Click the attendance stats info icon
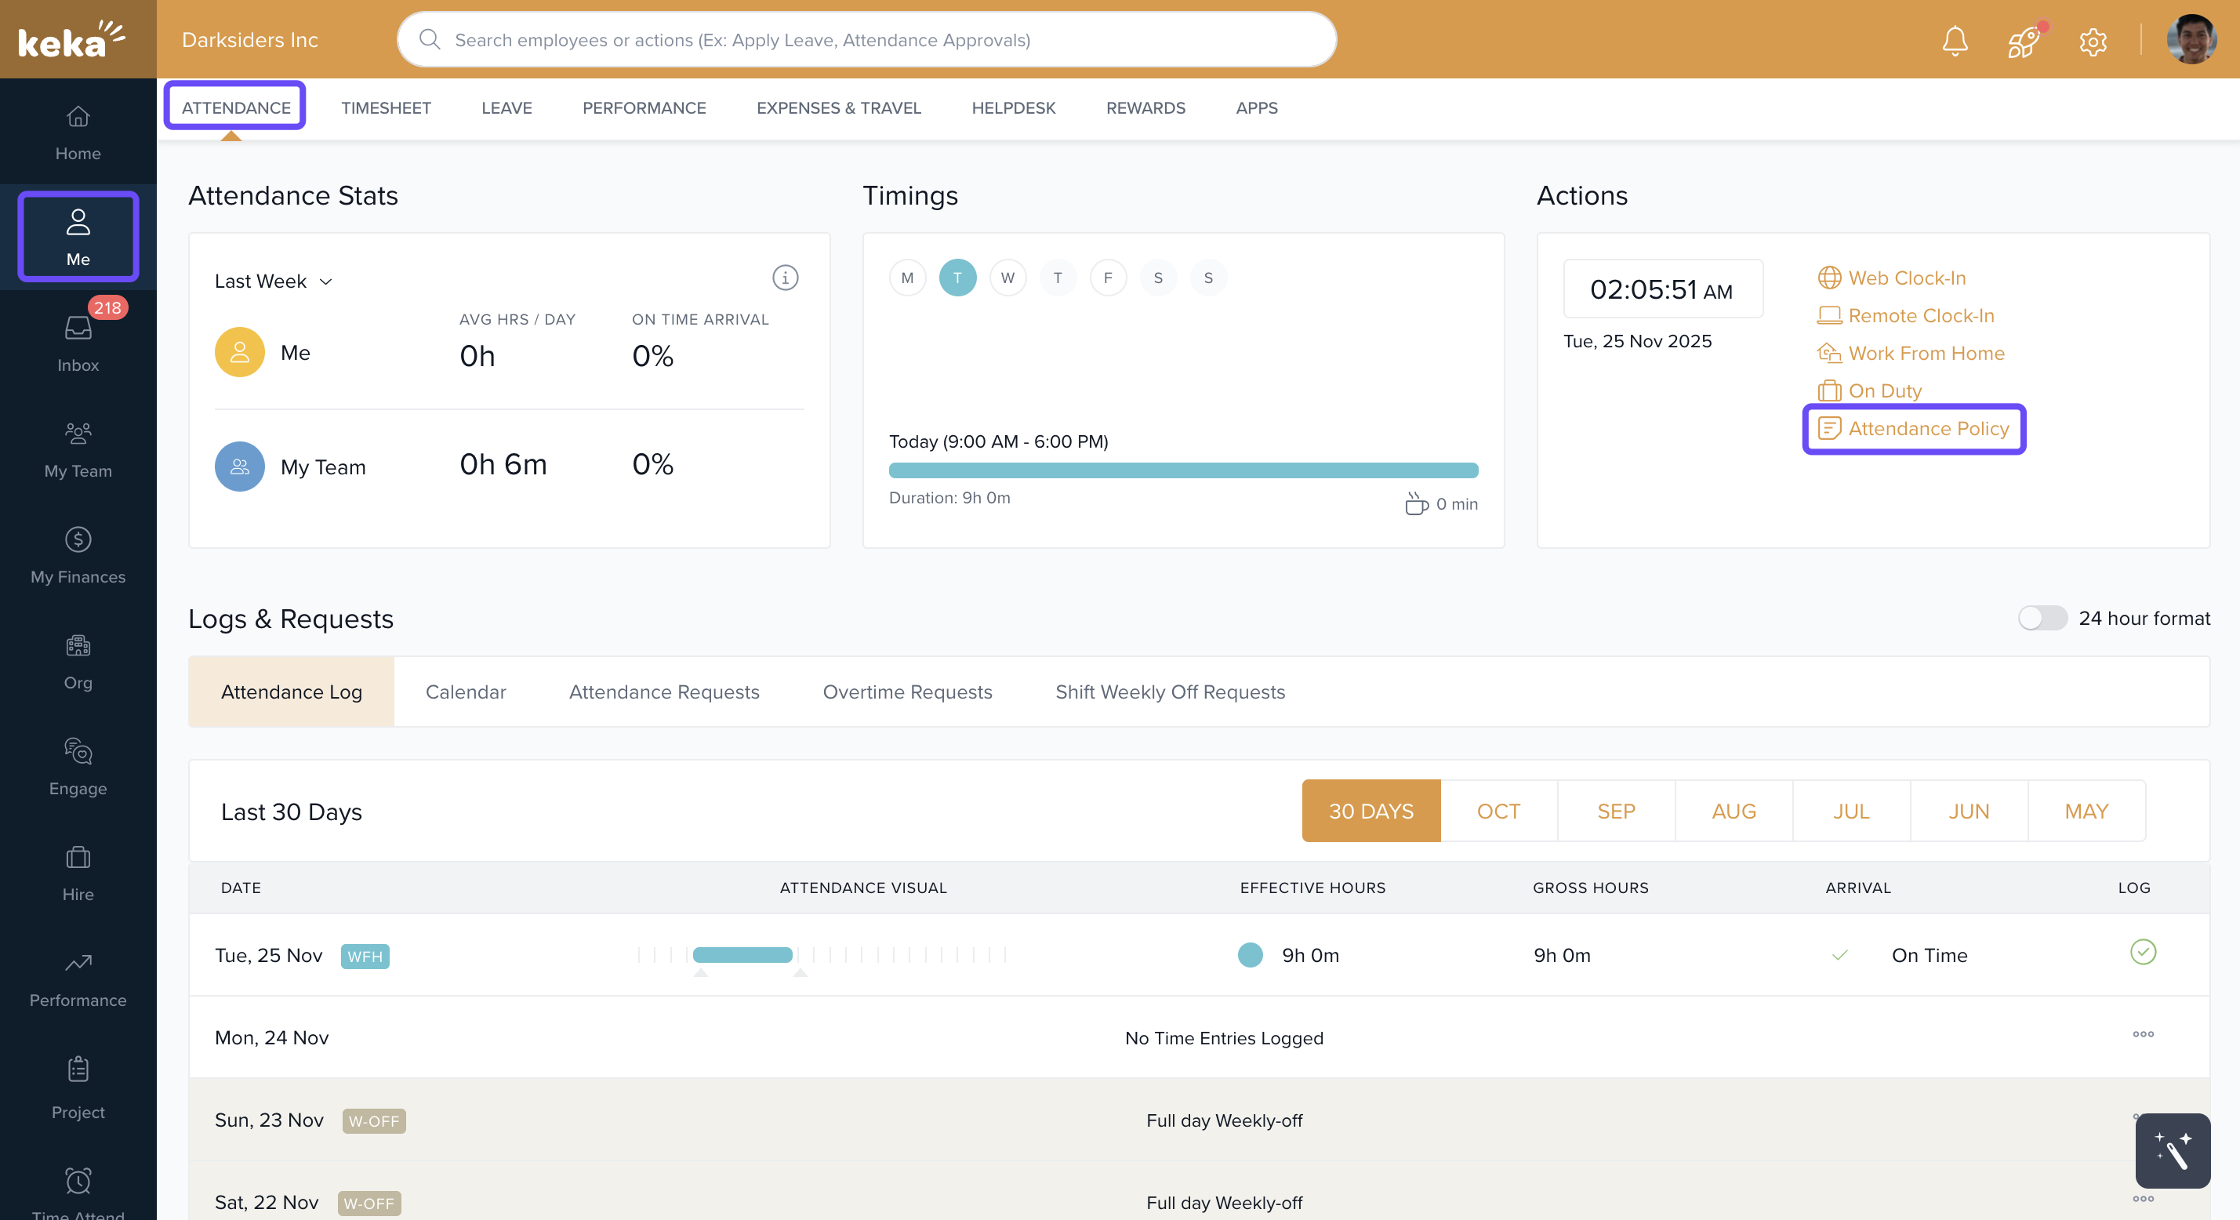Screen dimensions: 2240x1220 coord(784,278)
